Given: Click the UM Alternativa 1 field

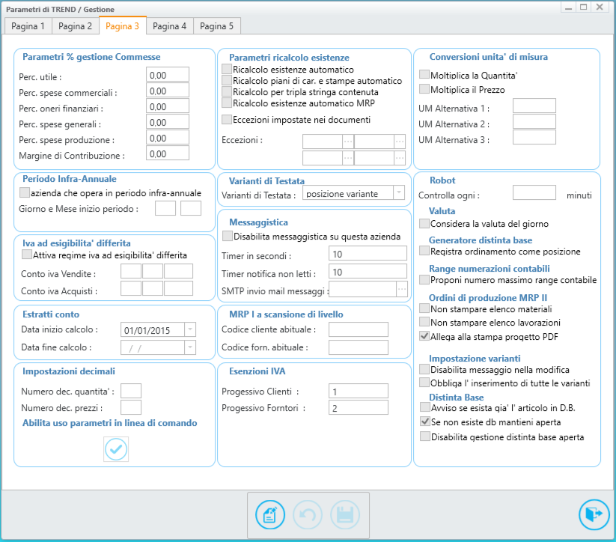Looking at the screenshot, I should coord(534,106).
